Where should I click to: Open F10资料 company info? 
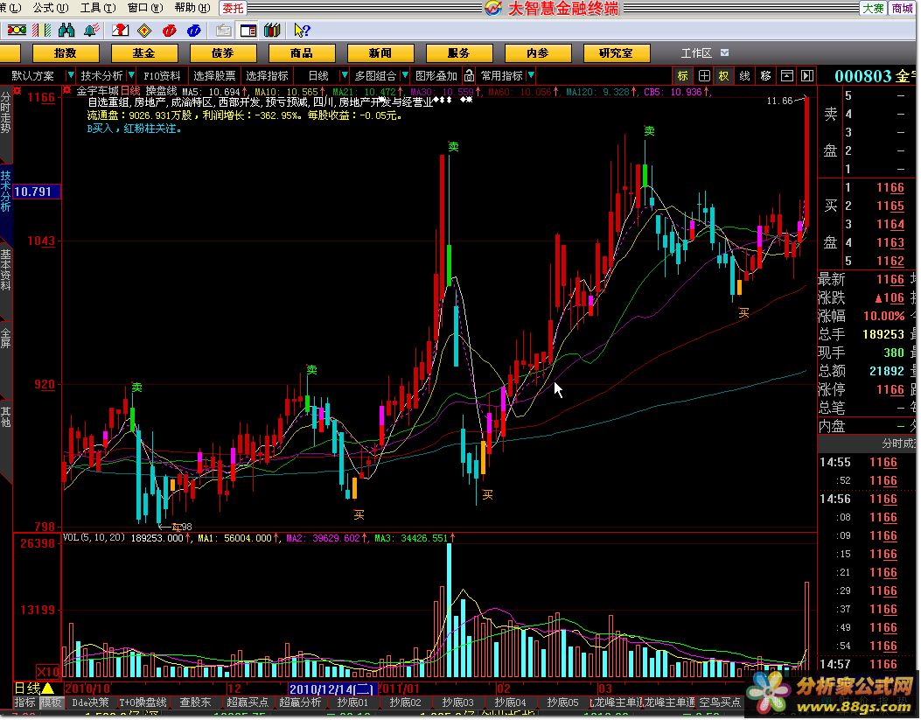[162, 76]
